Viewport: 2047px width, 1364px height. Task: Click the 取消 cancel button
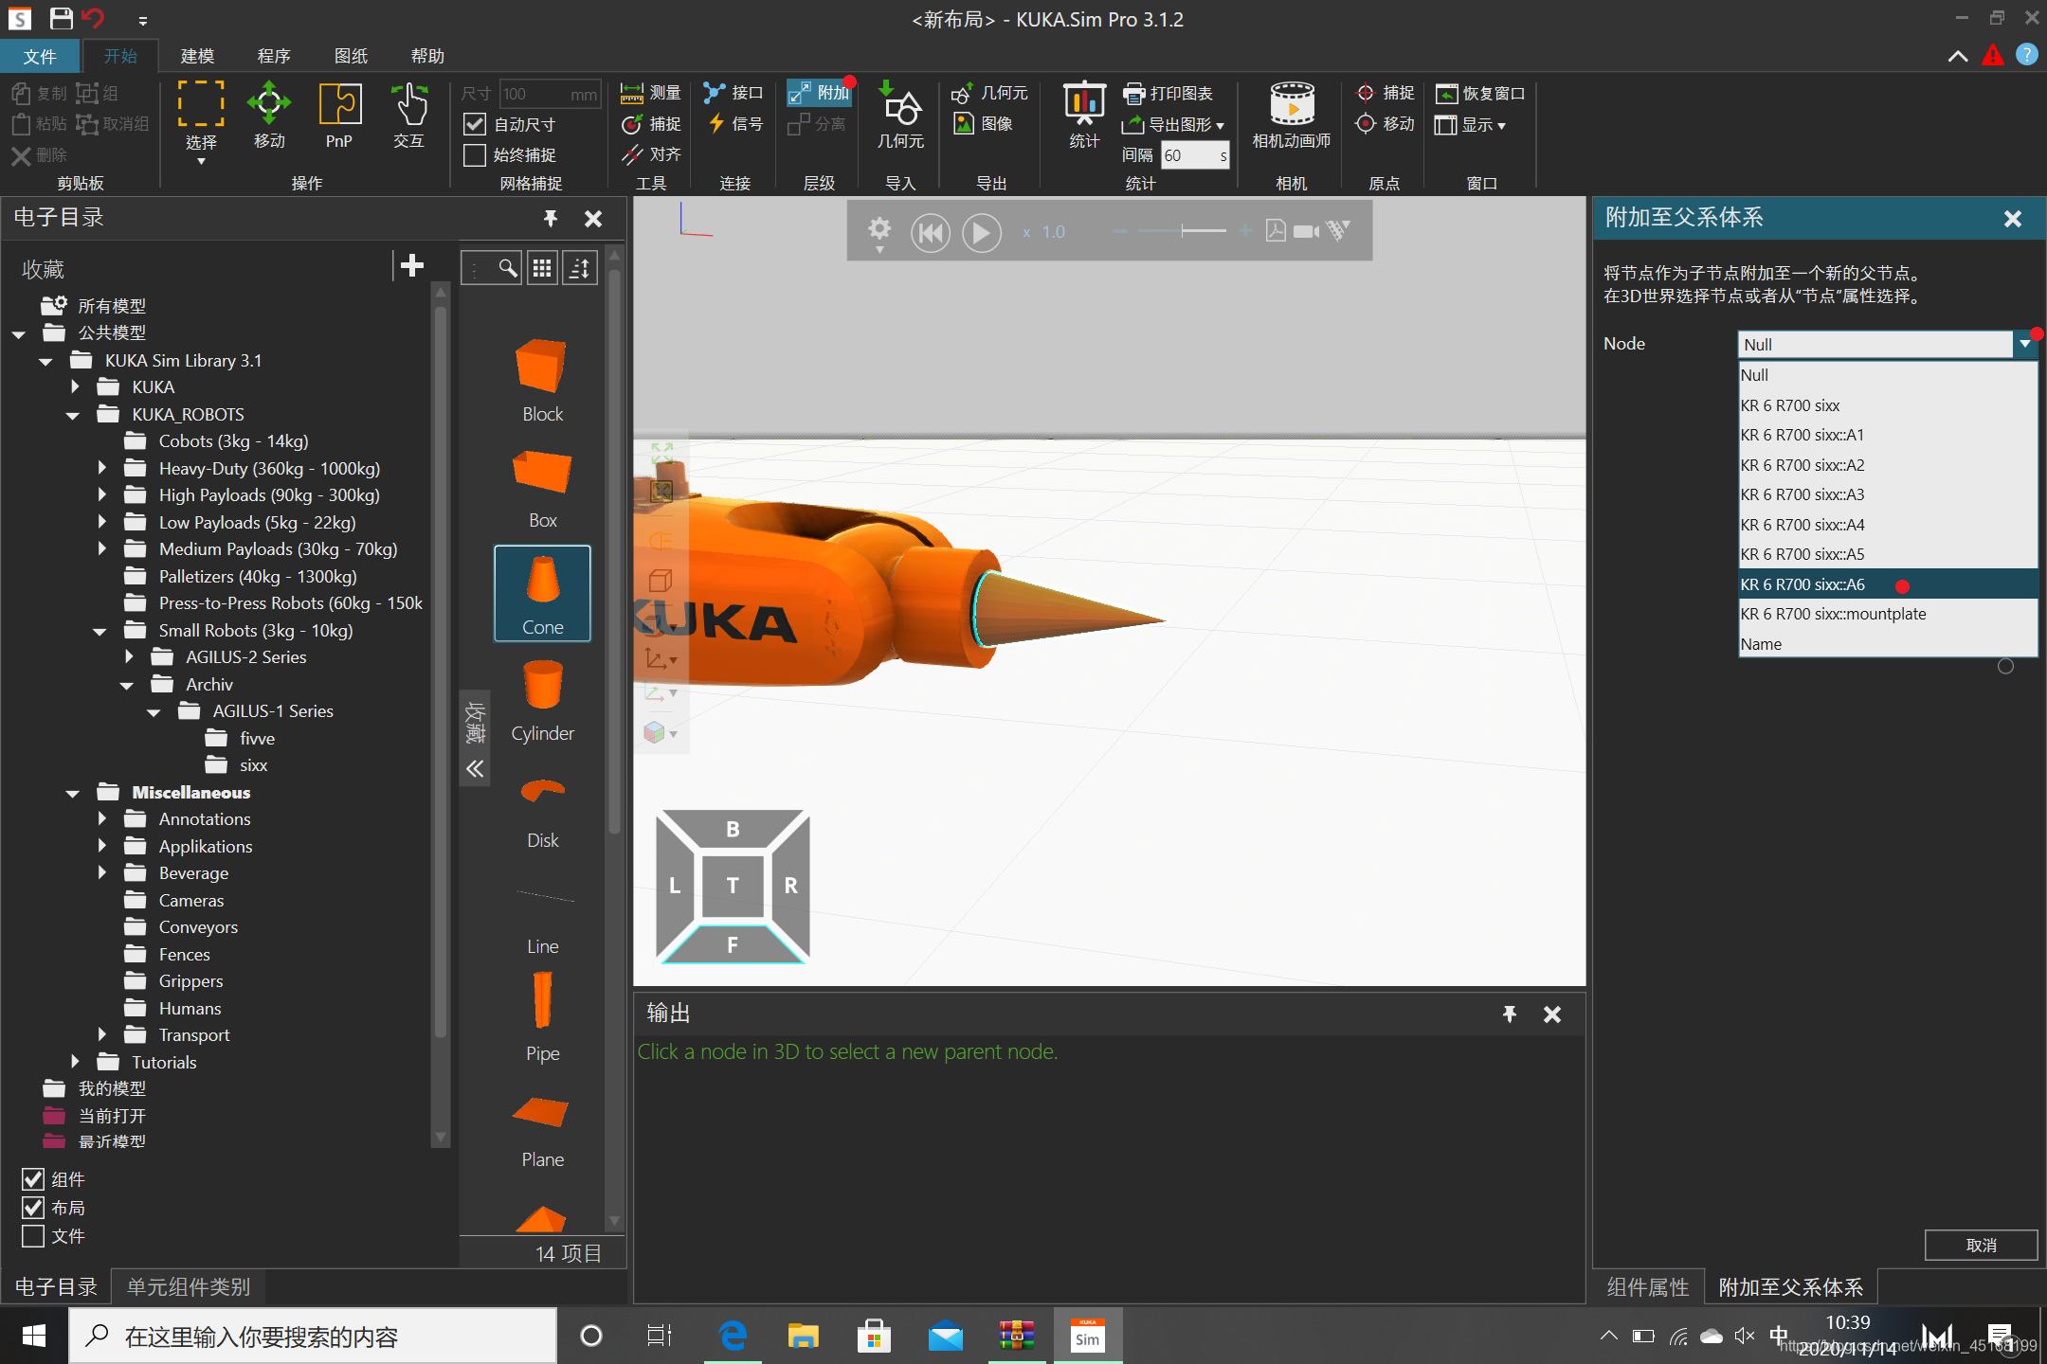(1980, 1245)
